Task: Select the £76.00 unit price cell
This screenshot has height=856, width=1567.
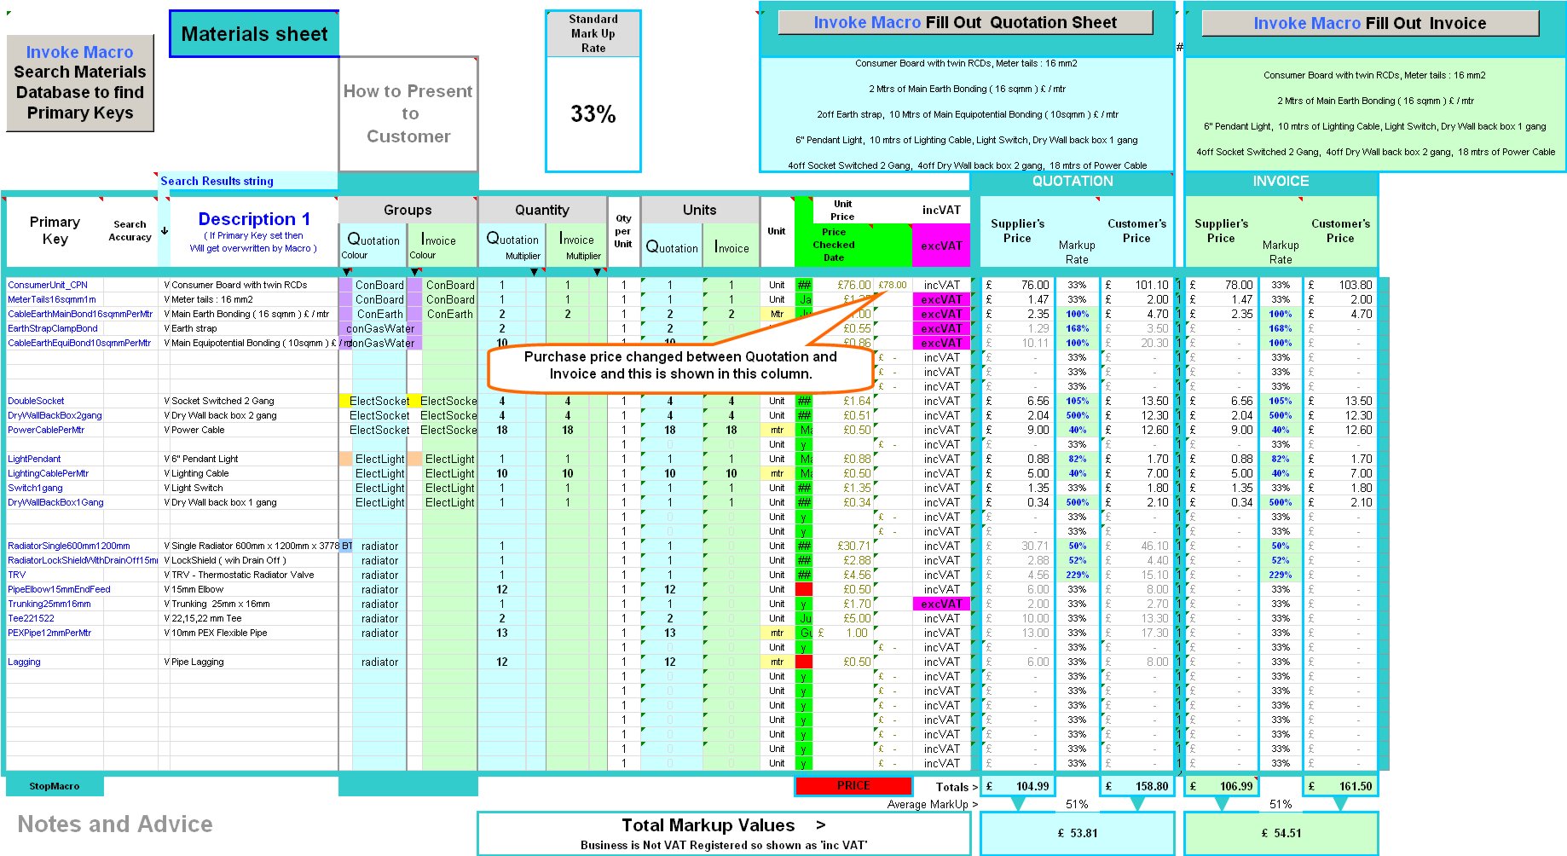Action: 844,285
